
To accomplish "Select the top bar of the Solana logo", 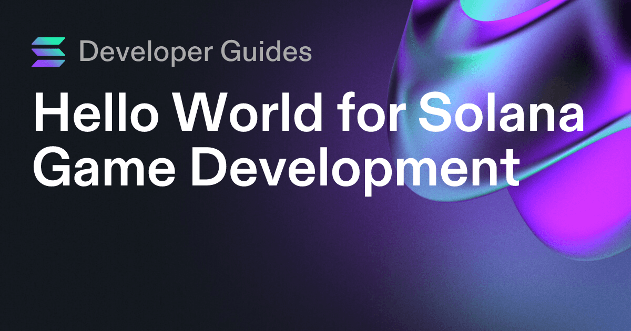I will tap(49, 41).
